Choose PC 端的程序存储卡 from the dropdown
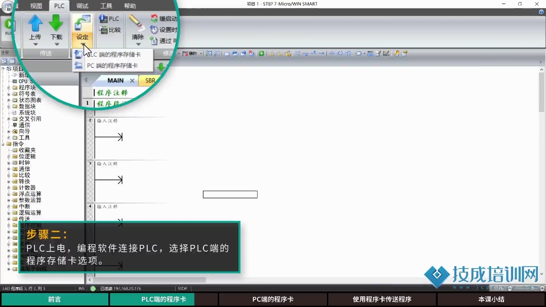 click(x=112, y=65)
